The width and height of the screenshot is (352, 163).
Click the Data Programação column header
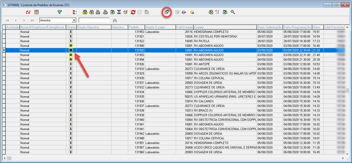click(297, 27)
